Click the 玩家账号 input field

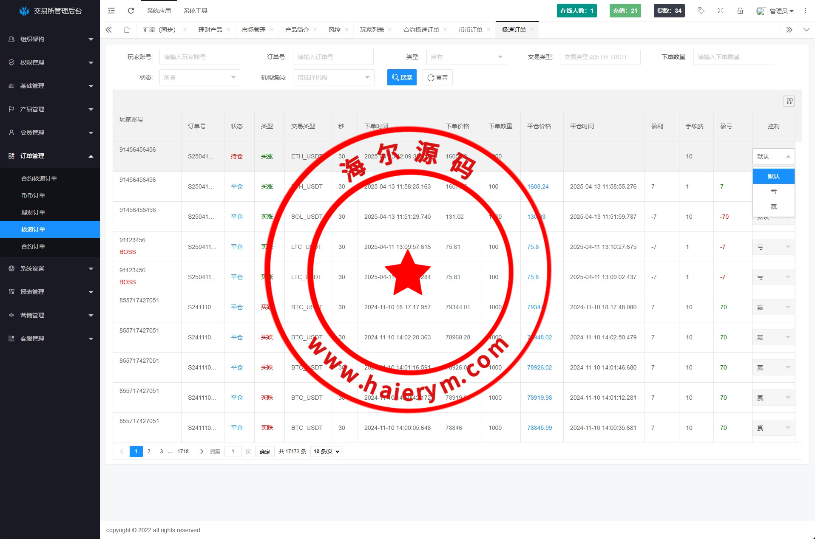(199, 57)
